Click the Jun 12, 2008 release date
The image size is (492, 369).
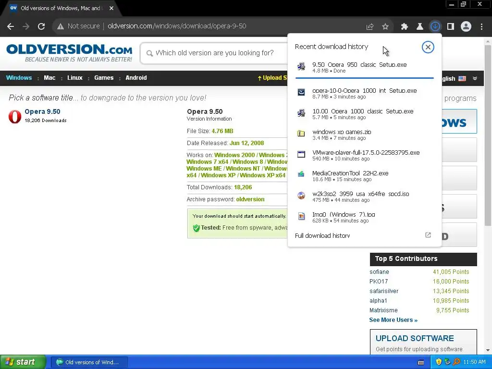pos(246,143)
